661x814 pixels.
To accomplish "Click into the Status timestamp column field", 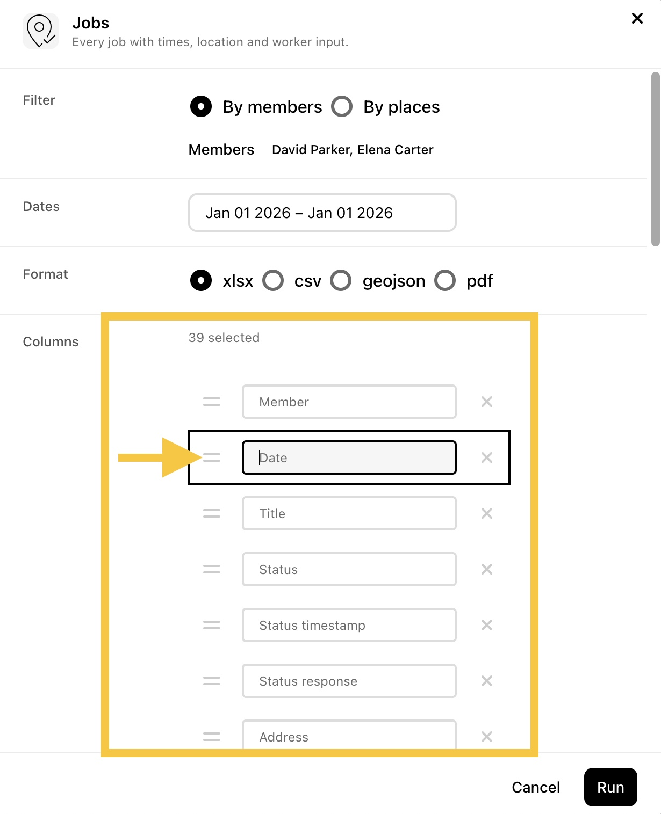I will pos(349,625).
